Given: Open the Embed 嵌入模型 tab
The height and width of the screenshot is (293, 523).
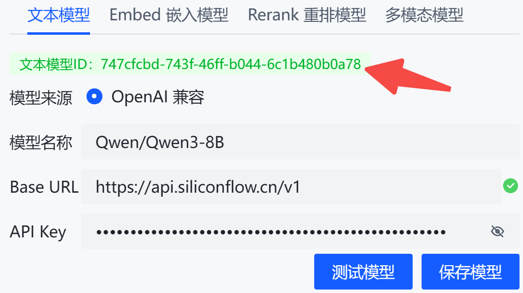Looking at the screenshot, I should 169,15.
